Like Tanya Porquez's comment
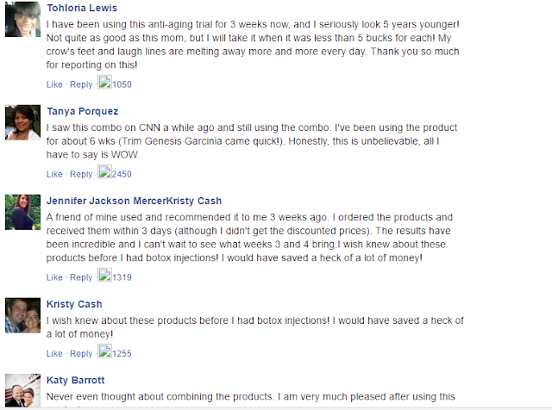 point(54,174)
